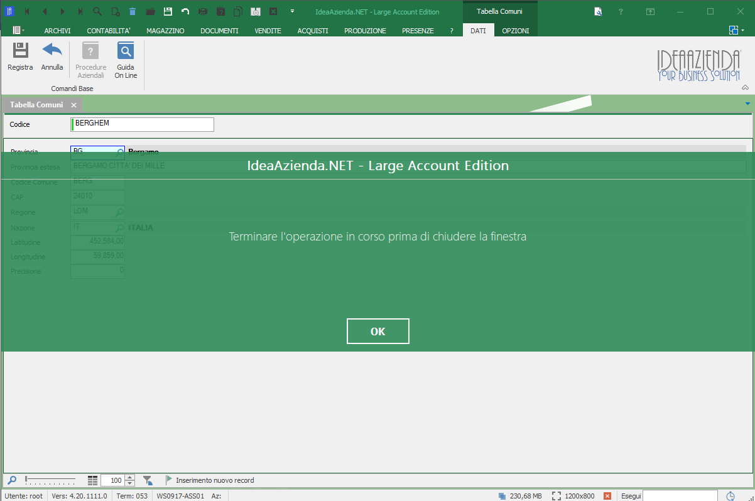Click the zoom slider in bottom toolbar
This screenshot has height=501, width=755.
click(x=50, y=480)
